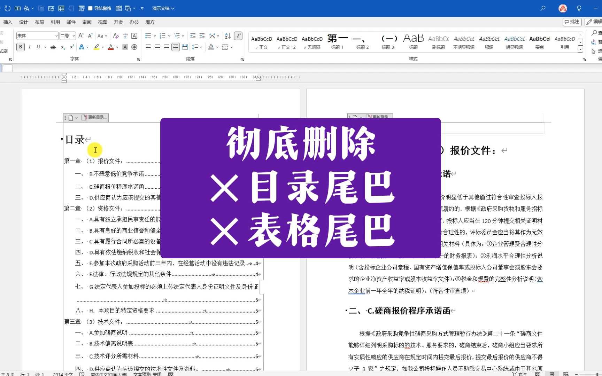
Task: Click heading C.磋商报价程序承诺函 on right page
Action: (409, 311)
